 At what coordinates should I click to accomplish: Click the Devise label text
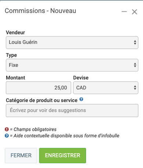point(81,78)
